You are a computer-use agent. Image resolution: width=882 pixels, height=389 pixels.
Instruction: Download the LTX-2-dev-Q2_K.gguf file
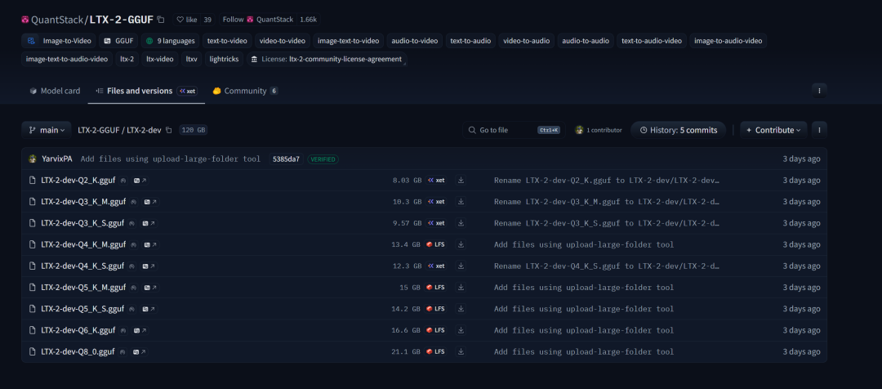pyautogui.click(x=461, y=180)
